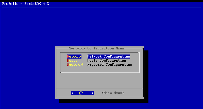Viewport: 203px width, 109px height.
Task: Click 'Hosts Configuration' description text
Action: (x=107, y=60)
